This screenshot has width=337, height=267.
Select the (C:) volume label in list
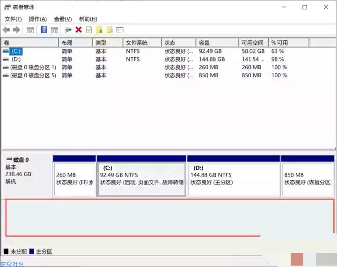pyautogui.click(x=16, y=51)
